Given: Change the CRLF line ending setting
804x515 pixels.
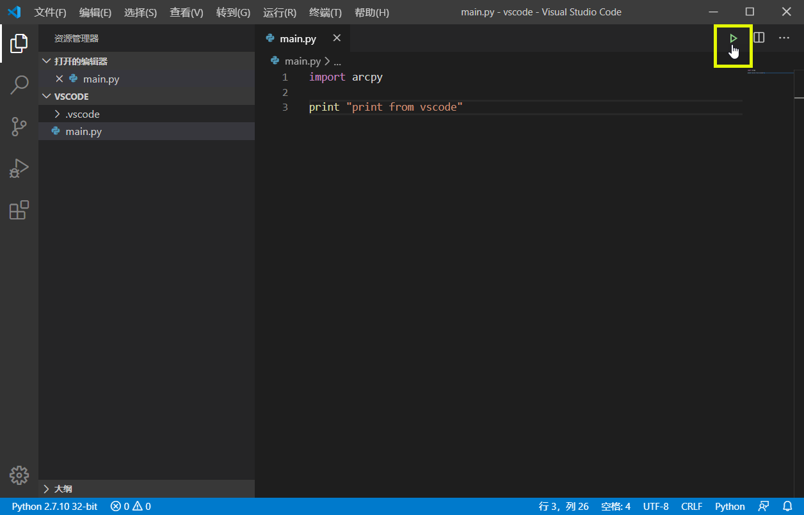Looking at the screenshot, I should click(692, 506).
